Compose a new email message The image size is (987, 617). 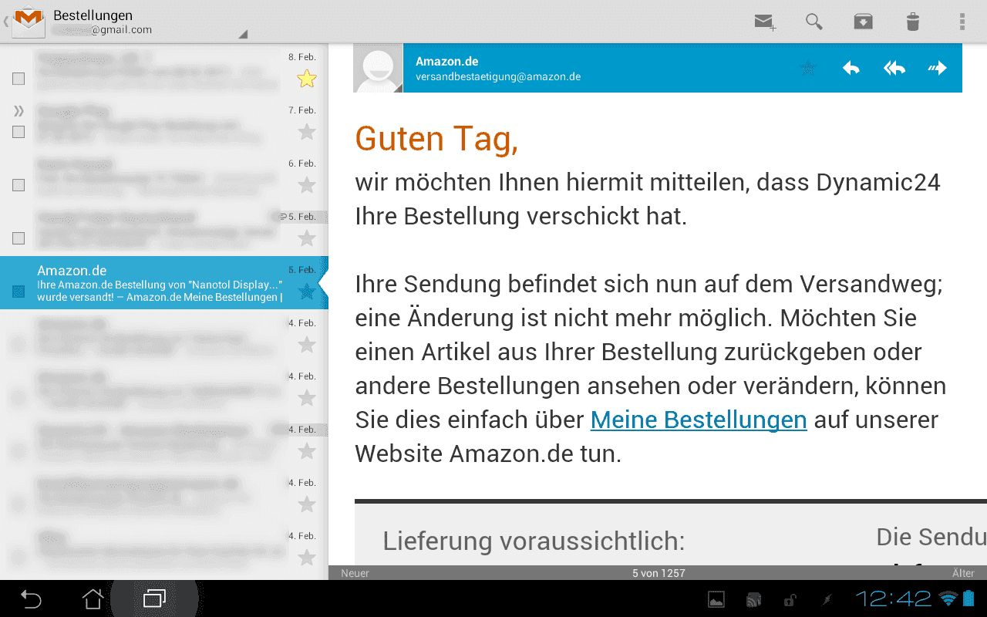coord(765,22)
